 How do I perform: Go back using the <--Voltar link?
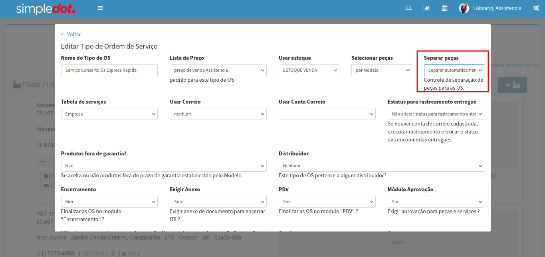click(x=71, y=35)
